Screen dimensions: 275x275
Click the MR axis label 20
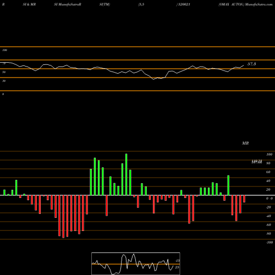268,190
